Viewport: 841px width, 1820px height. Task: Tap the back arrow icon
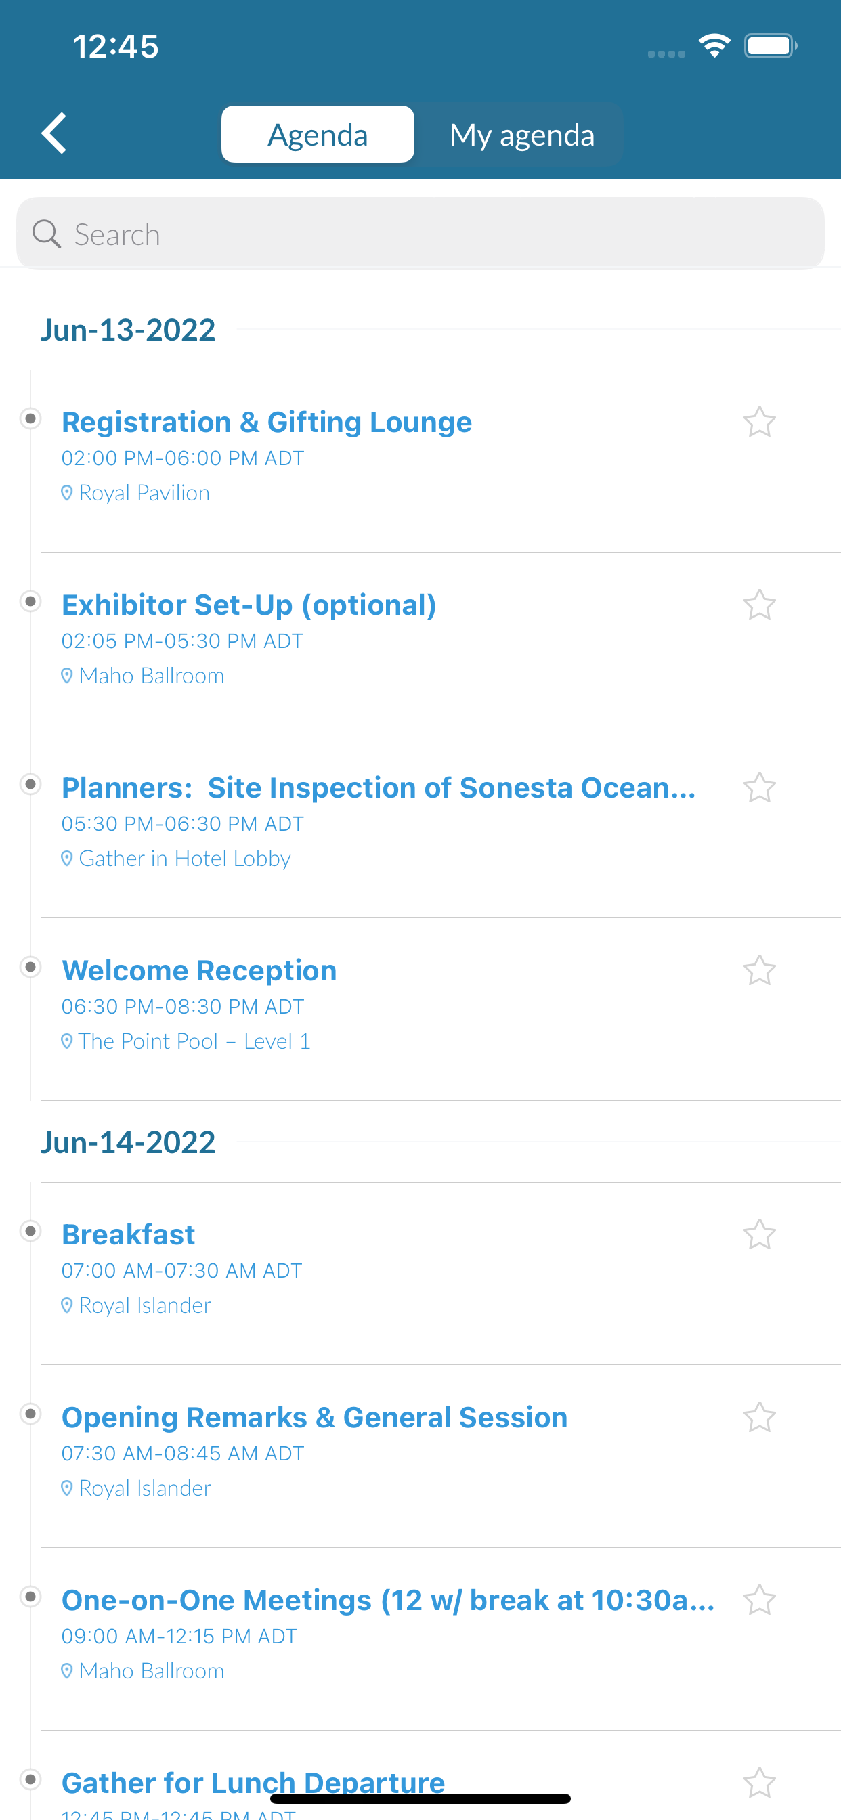(53, 133)
